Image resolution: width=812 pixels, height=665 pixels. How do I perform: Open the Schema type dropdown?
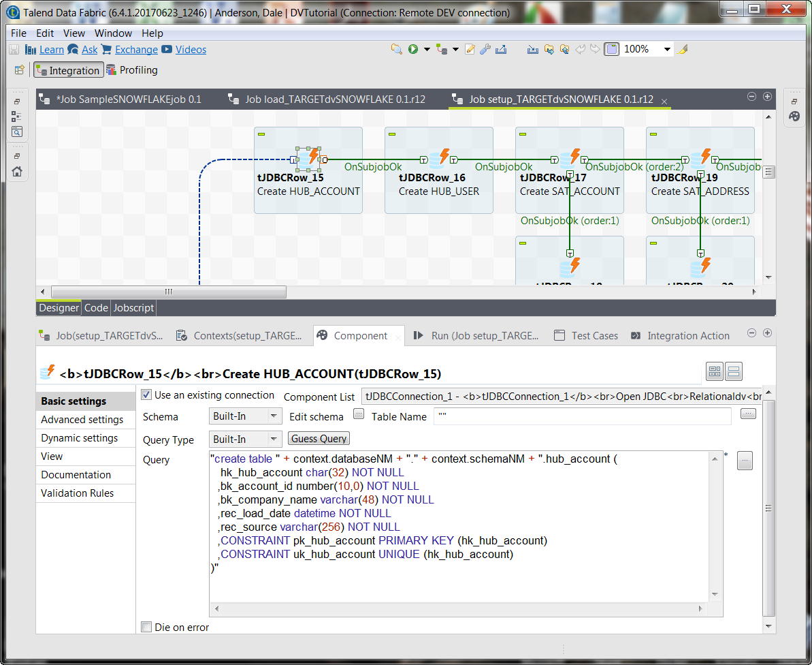[x=245, y=416]
